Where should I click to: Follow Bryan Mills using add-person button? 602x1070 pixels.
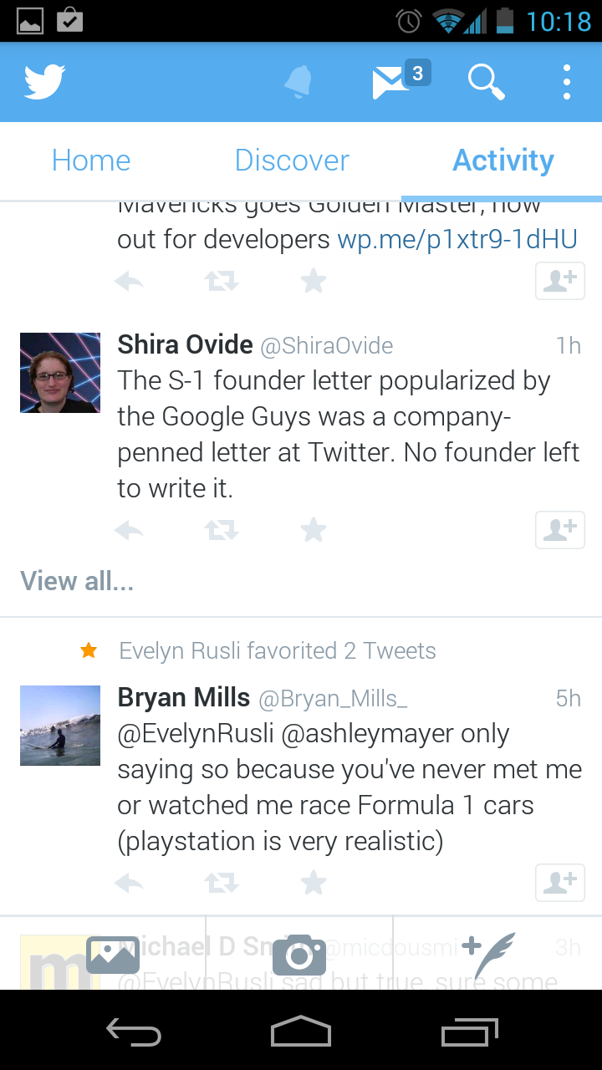point(559,882)
